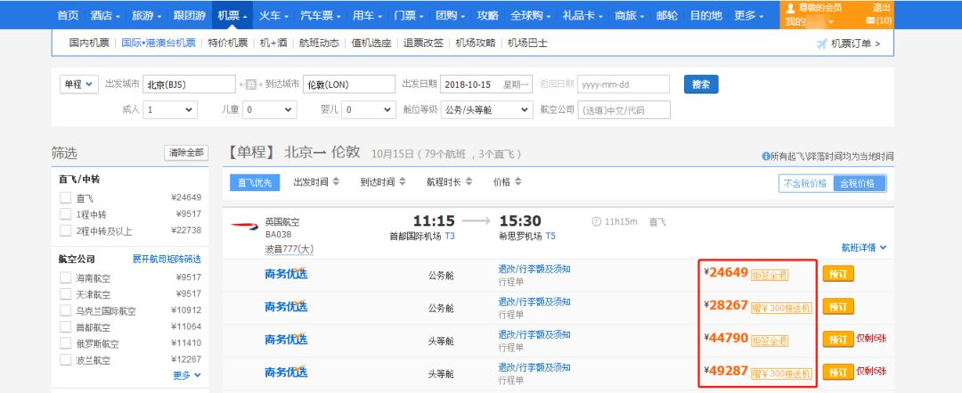Click the T5 terminal link

pos(550,236)
